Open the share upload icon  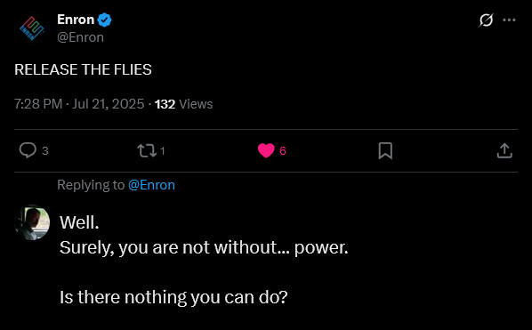pyautogui.click(x=504, y=150)
